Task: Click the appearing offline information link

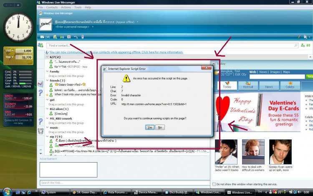Action: click(116, 52)
